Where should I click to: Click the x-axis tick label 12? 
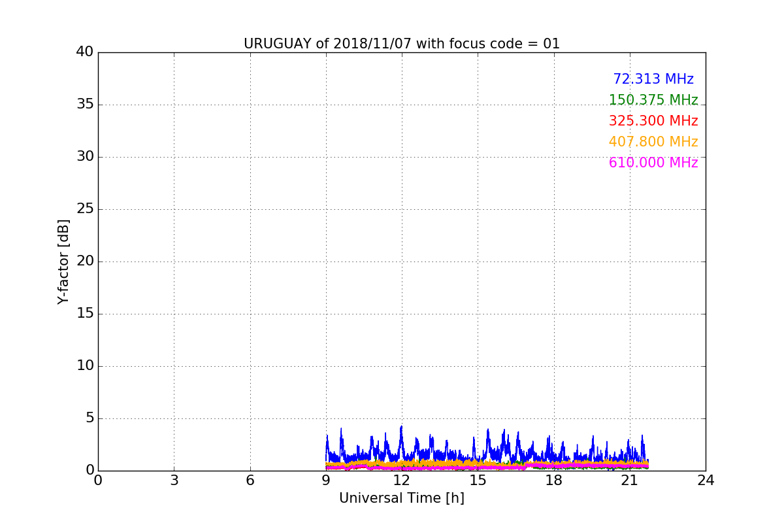(402, 480)
